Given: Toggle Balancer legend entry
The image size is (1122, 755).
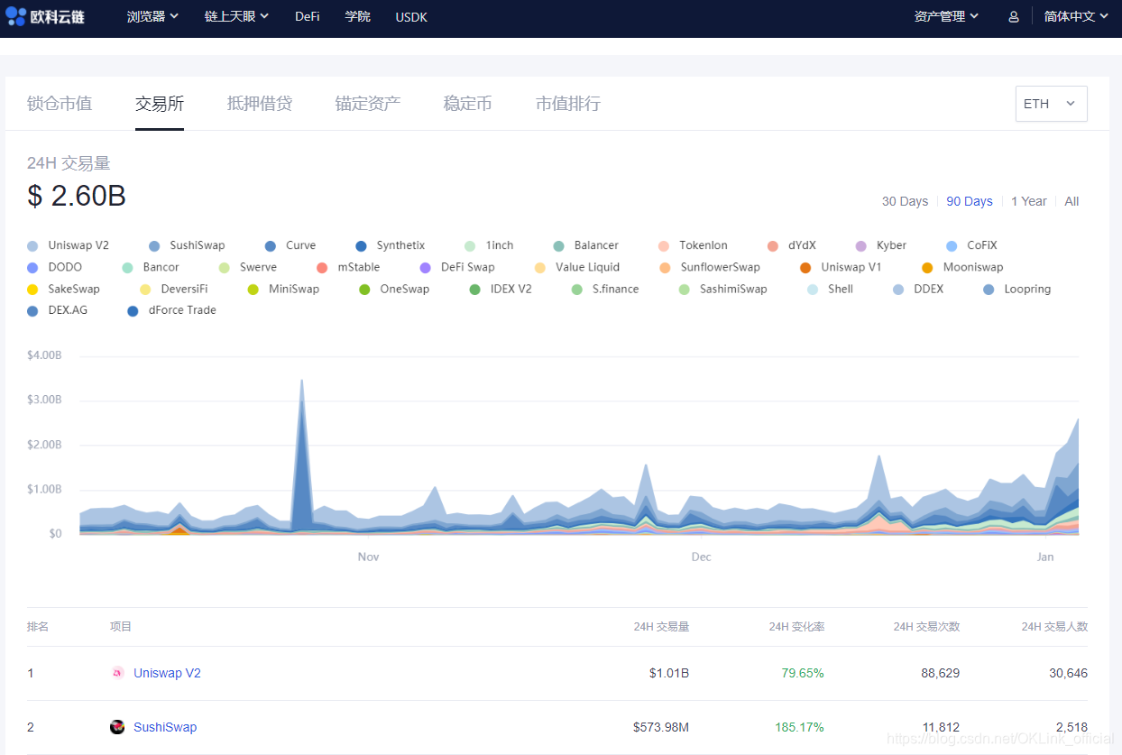Looking at the screenshot, I should 585,245.
